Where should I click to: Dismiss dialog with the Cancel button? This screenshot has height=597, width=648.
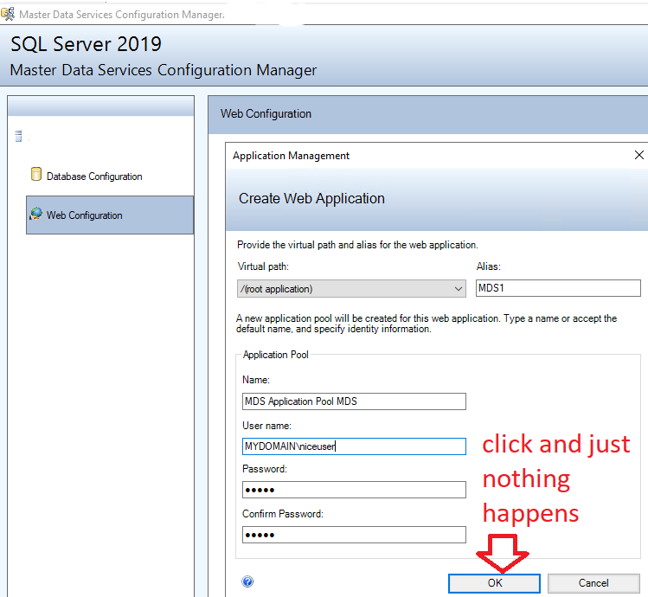[x=593, y=583]
